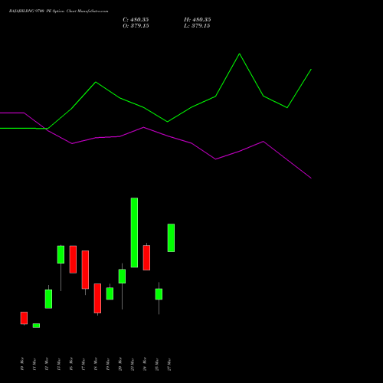383x383 pixels.
Task: Click the high value H: 480.35
Action: [197, 20]
